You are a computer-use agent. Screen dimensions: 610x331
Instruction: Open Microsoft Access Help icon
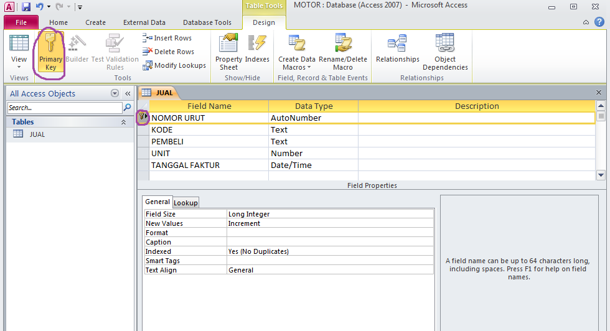(x=599, y=22)
